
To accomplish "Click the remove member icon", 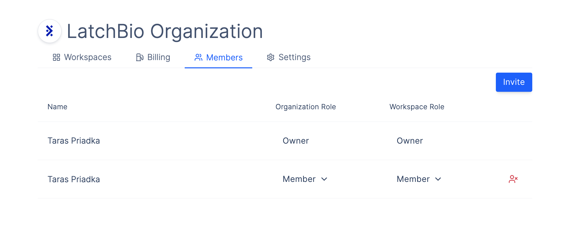I will (513, 179).
